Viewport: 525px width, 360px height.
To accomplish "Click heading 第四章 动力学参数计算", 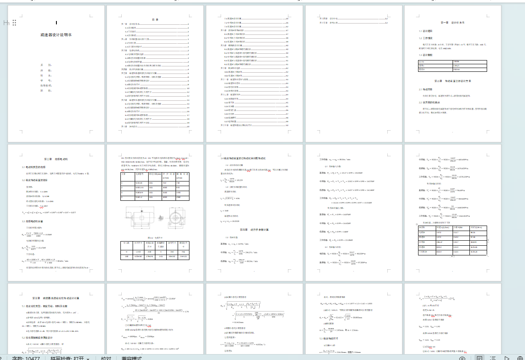I will 254,229.
